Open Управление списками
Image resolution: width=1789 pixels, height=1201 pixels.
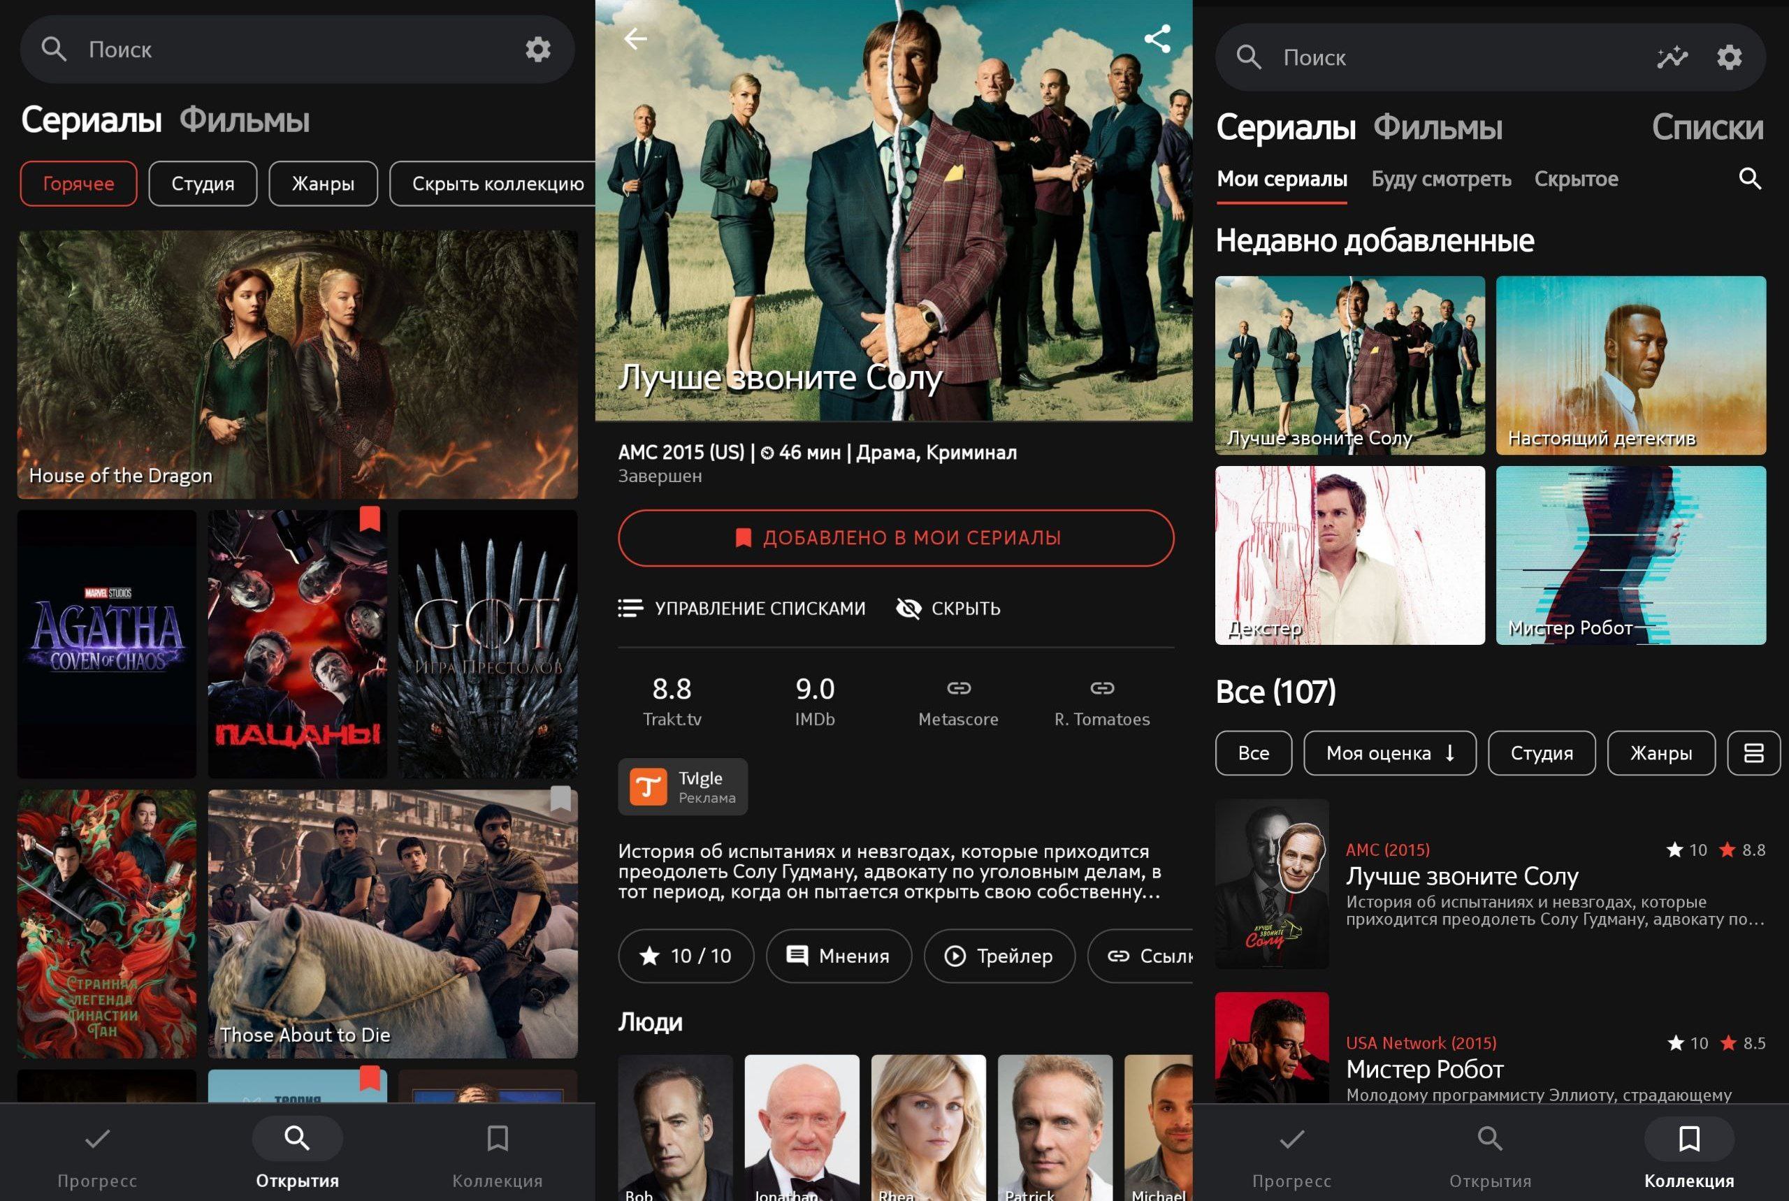point(741,608)
